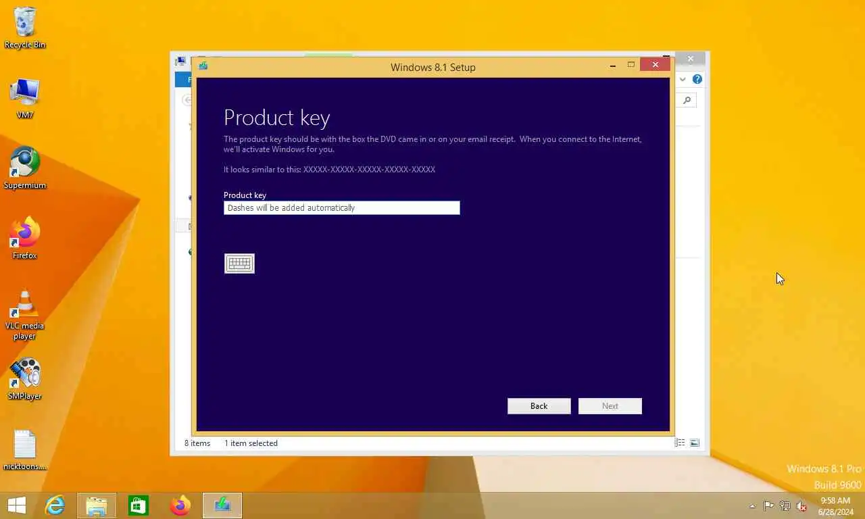Select the VM7 desktop icon

25,99
